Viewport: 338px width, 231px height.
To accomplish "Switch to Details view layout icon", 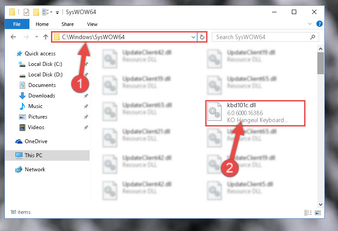I will click(308, 213).
